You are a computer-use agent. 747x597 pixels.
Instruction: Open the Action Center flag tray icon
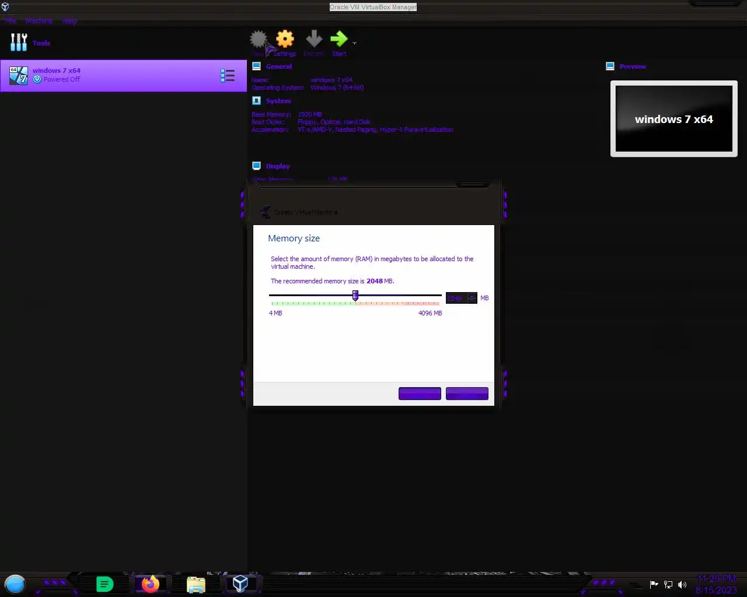(x=654, y=584)
